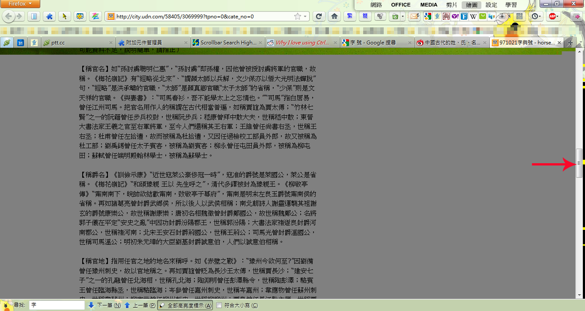
Task: Click the pinned 重 tab
Action: coord(34,43)
